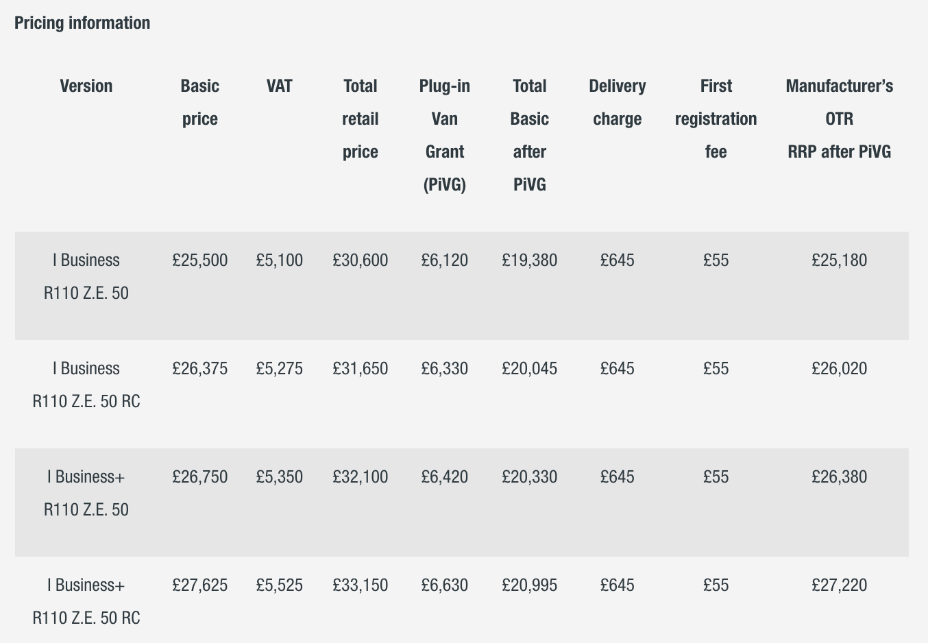Select the Total retail price header
The height and width of the screenshot is (643, 928).
click(361, 119)
